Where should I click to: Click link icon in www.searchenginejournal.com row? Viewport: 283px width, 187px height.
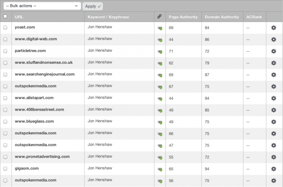(160, 76)
